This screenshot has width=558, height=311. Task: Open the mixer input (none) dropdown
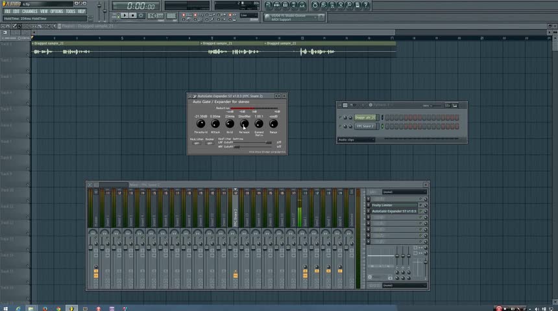coord(404,192)
